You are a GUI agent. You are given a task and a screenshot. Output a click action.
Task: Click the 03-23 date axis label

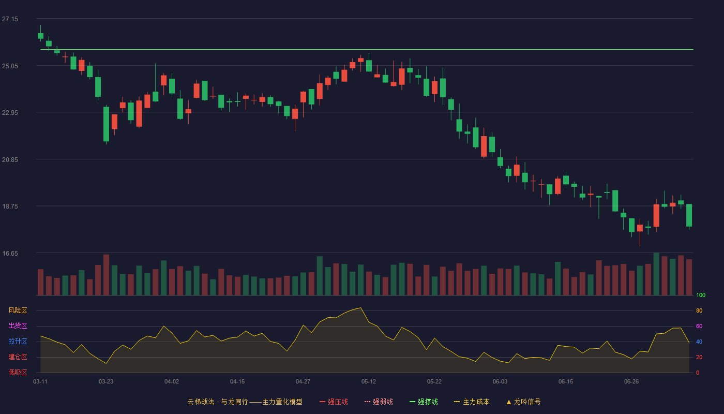(x=106, y=381)
